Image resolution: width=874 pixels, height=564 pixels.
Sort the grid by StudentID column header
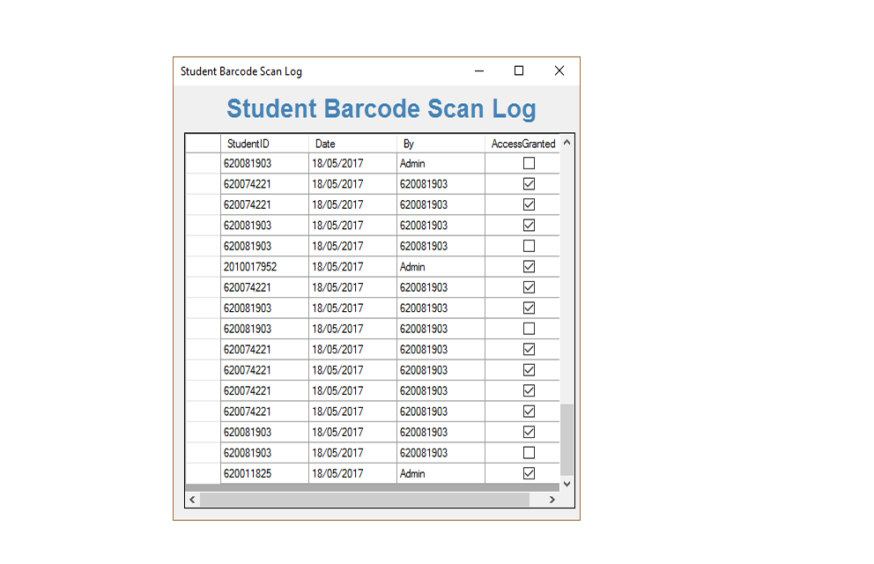point(265,144)
